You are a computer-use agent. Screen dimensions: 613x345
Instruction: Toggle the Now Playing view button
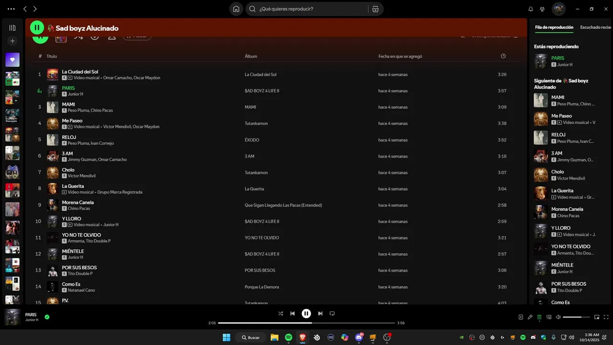pos(521,317)
